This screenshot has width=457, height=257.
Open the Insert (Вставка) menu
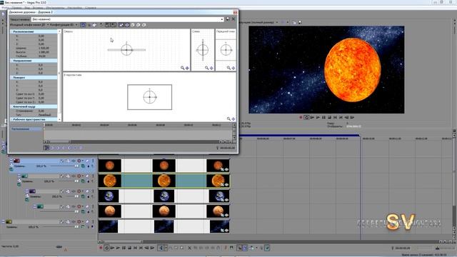(x=38, y=8)
